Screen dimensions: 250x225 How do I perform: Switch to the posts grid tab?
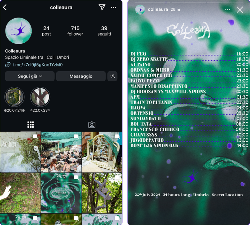tap(31, 125)
